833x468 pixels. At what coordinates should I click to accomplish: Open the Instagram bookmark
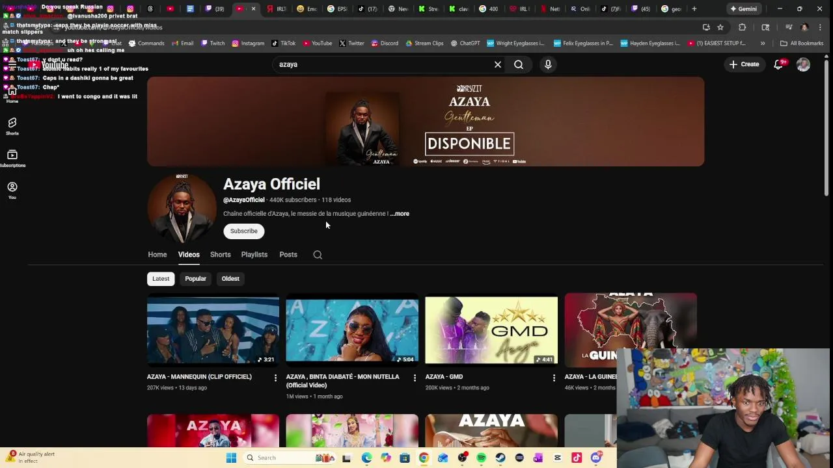point(248,44)
